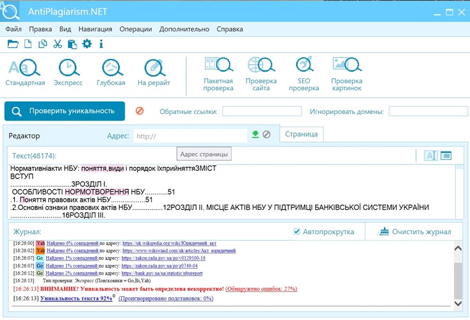Toggle the Автопрокрутка checkbox
The height and width of the screenshot is (320, 470).
(x=296, y=231)
